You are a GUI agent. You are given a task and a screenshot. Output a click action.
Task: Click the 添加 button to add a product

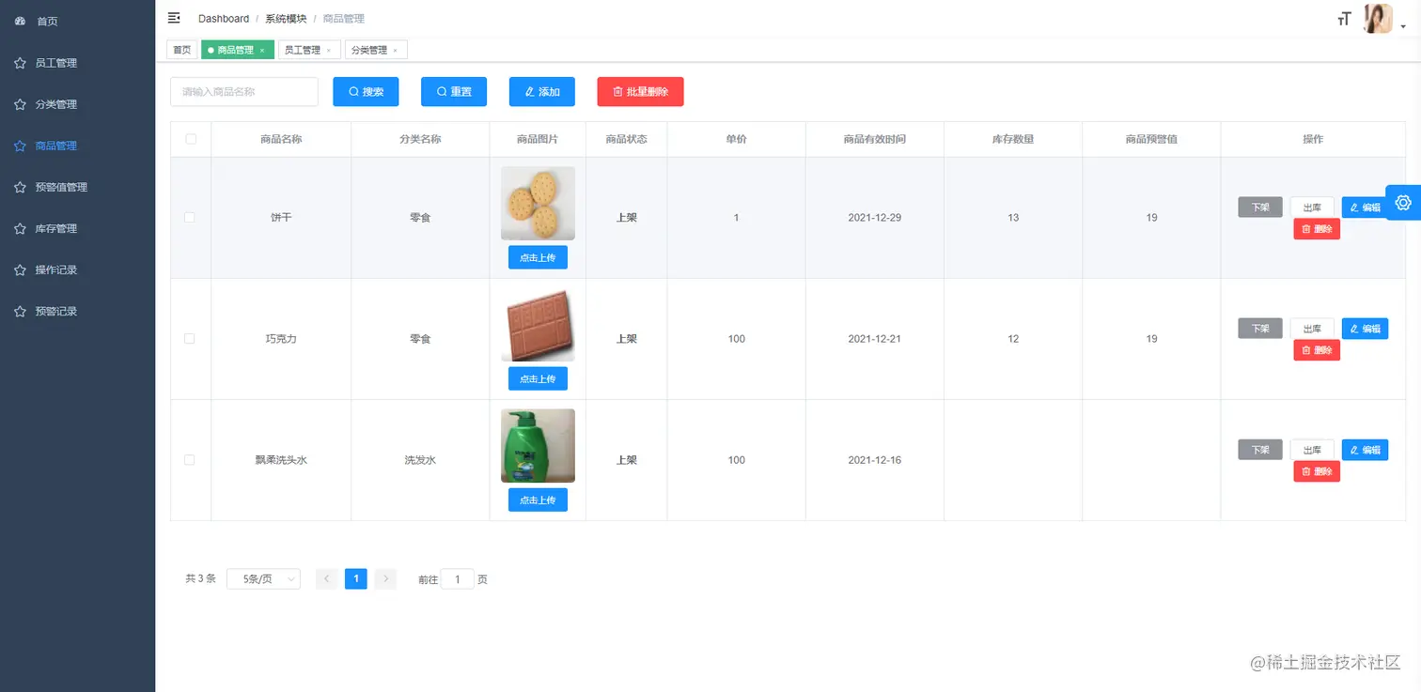(x=541, y=91)
